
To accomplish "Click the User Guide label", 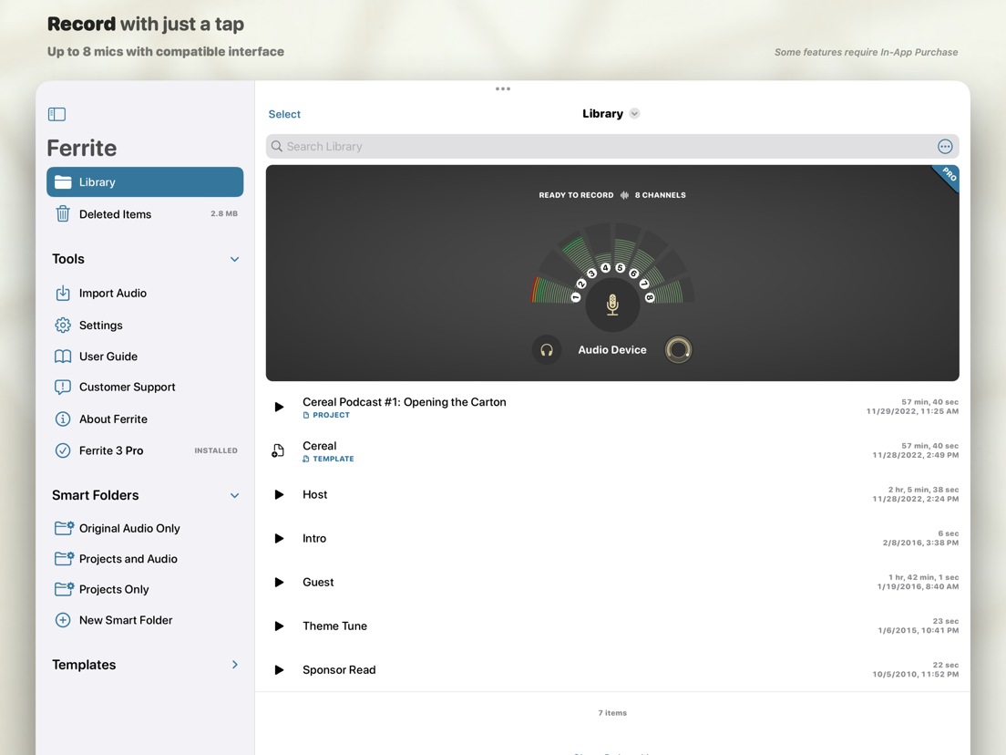I will [x=108, y=357].
